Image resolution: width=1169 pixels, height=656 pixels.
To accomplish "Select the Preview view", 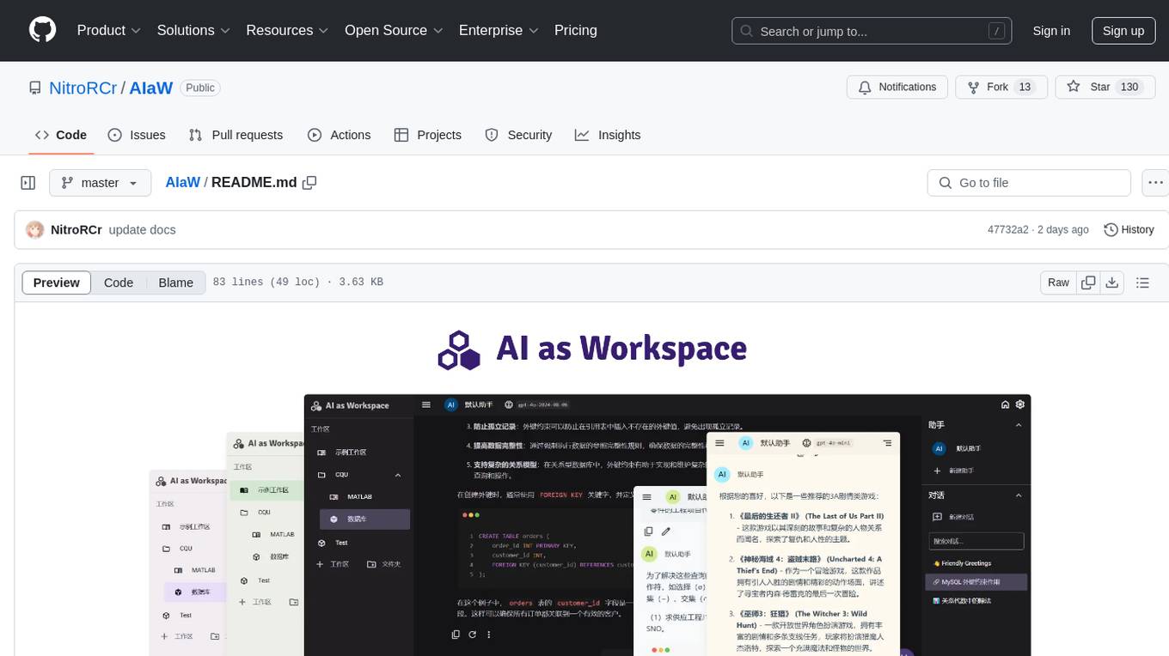I will click(57, 282).
